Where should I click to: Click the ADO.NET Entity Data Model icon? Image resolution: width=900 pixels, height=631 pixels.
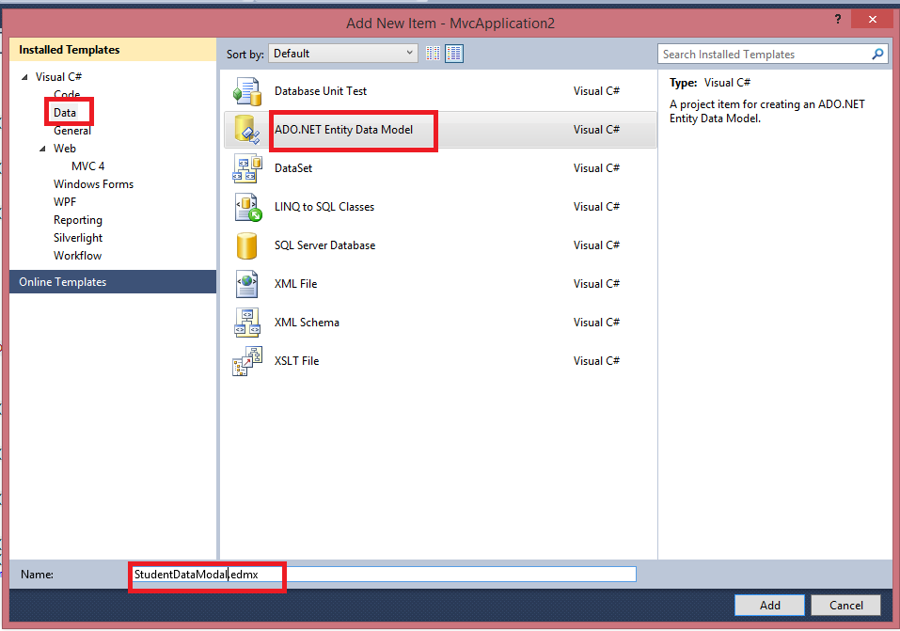247,130
